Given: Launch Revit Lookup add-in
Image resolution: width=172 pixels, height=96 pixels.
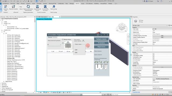Looking at the screenshot, I should click(54, 7).
